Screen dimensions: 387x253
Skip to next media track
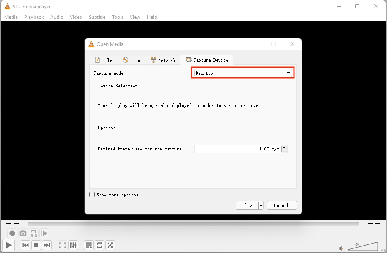point(46,245)
